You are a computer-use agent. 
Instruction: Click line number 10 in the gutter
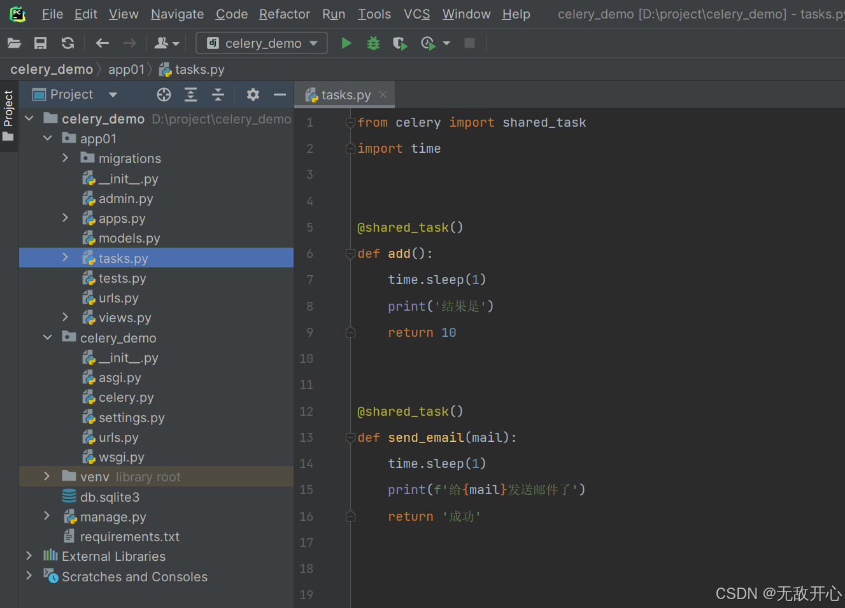click(306, 358)
